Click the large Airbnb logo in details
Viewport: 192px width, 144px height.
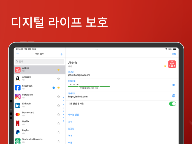click(x=172, y=64)
